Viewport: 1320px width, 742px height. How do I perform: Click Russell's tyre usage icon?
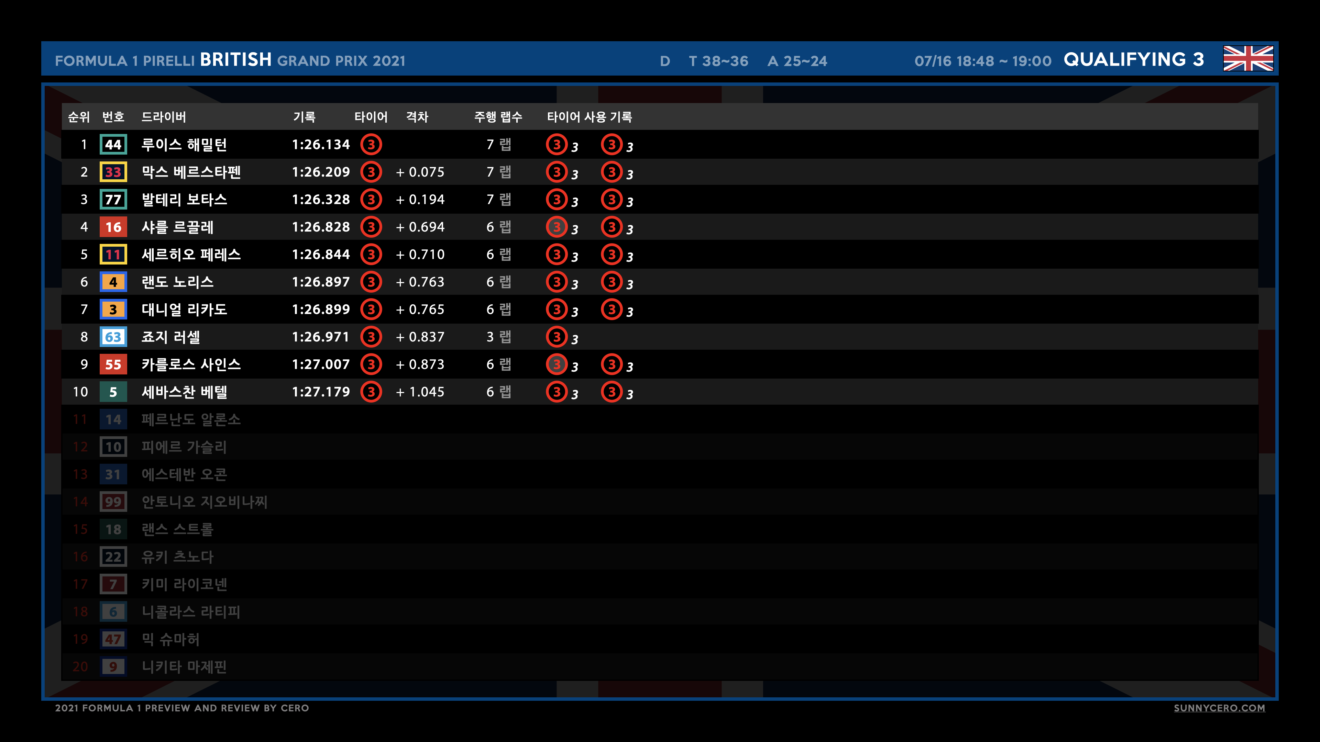(557, 337)
